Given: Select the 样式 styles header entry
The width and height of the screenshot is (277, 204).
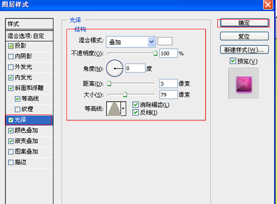Looking at the screenshot, I should coord(29,24).
